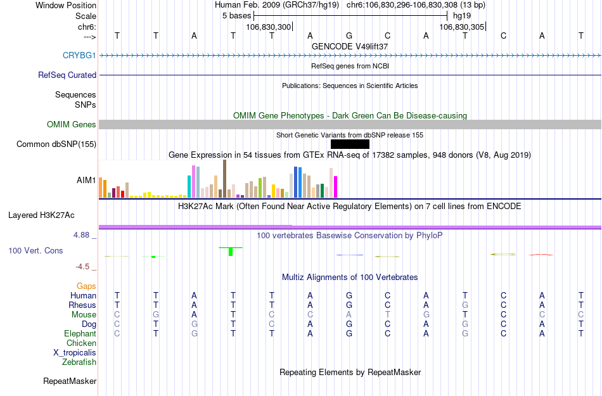Click the RefSeq Curated track label
This screenshot has width=602, height=396.
[x=67, y=75]
